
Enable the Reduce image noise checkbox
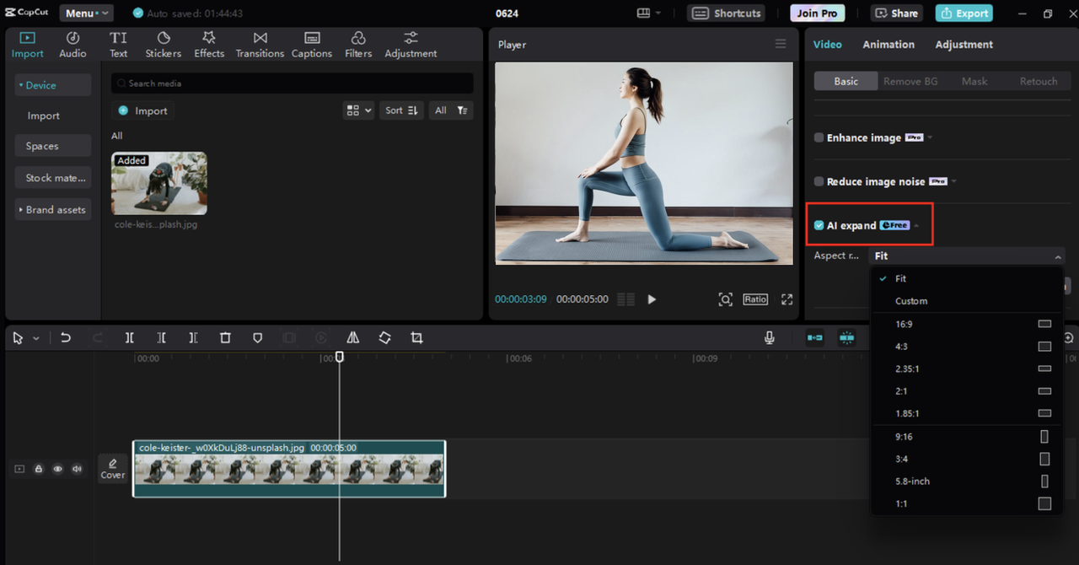tap(819, 181)
